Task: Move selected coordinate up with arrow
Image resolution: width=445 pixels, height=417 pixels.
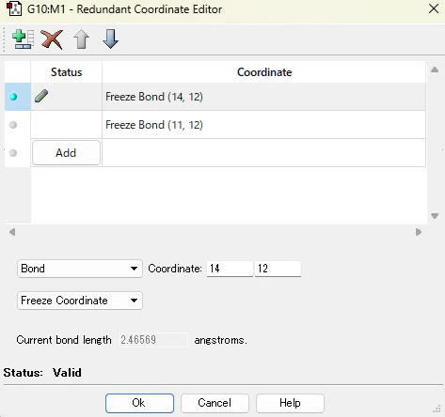Action: click(81, 39)
